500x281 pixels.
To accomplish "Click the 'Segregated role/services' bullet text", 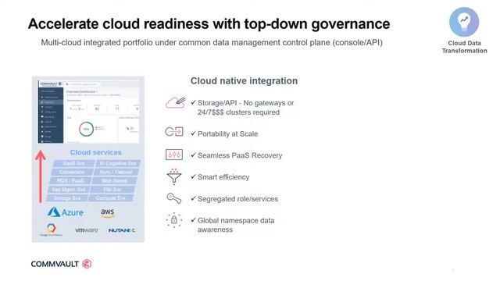I will (237, 199).
